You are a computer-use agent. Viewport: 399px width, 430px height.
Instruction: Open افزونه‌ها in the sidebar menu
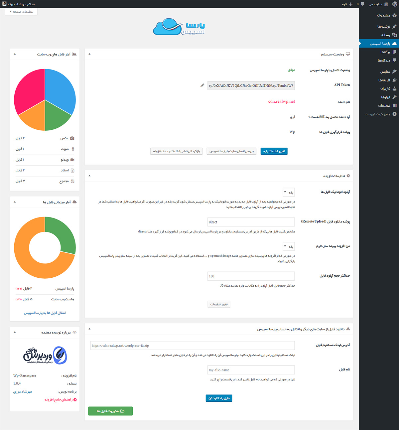(x=379, y=80)
